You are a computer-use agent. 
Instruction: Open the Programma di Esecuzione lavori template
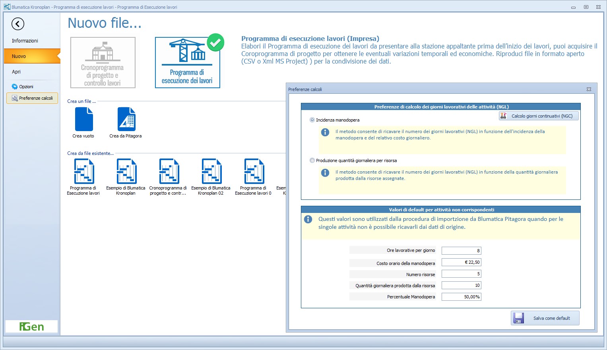tap(83, 172)
